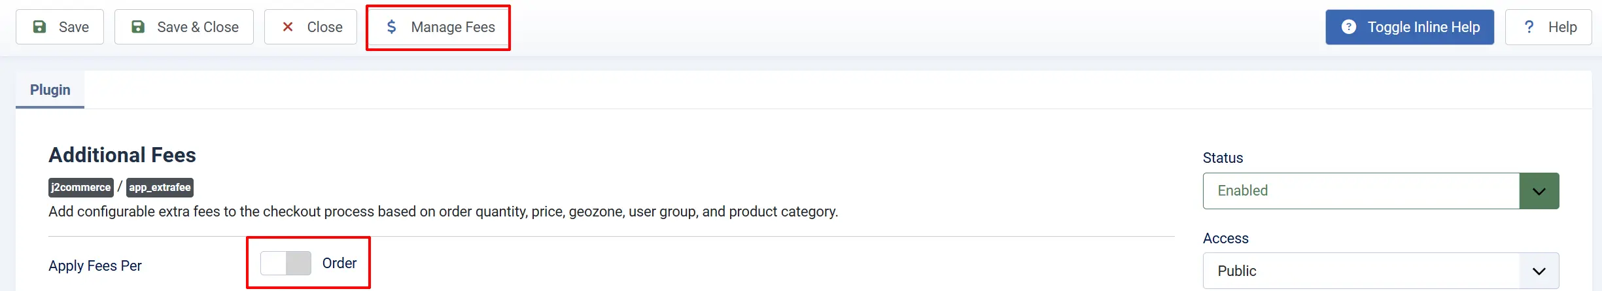Image resolution: width=1602 pixels, height=291 pixels.
Task: Click the Toggle Inline Help button
Action: [1410, 27]
